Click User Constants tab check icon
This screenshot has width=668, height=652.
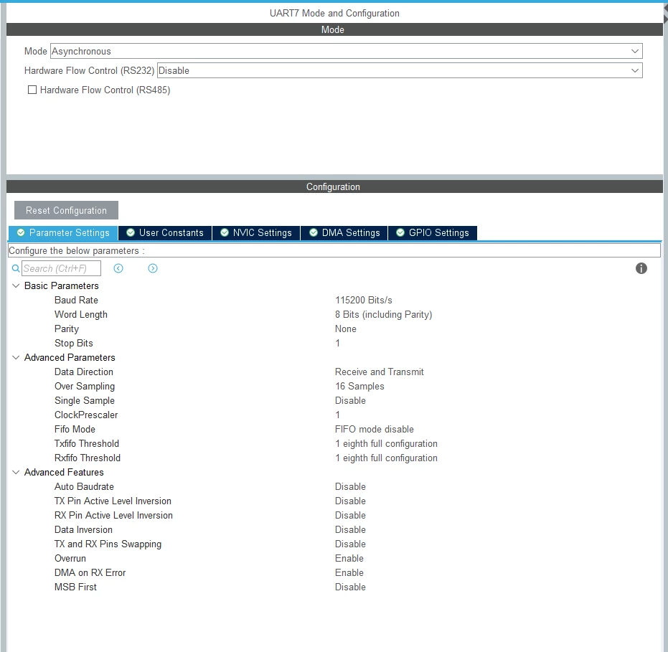pyautogui.click(x=131, y=232)
